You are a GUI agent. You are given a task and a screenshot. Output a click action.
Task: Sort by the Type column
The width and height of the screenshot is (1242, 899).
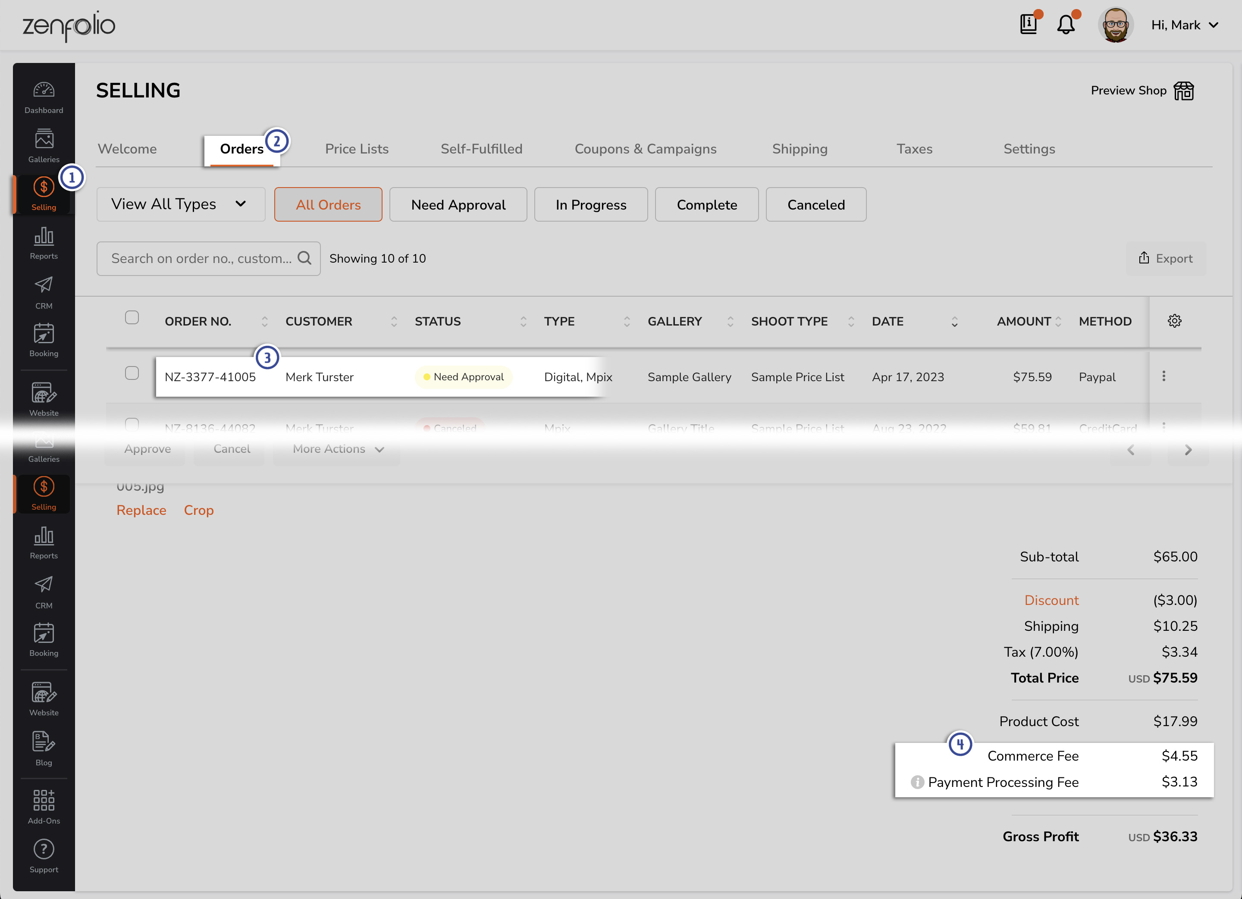coord(627,322)
